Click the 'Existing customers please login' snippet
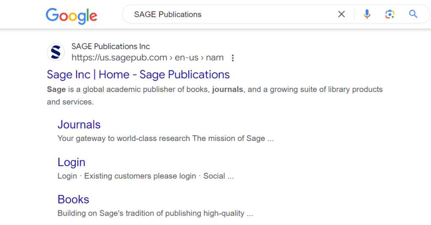This screenshot has width=431, height=225. 140,176
